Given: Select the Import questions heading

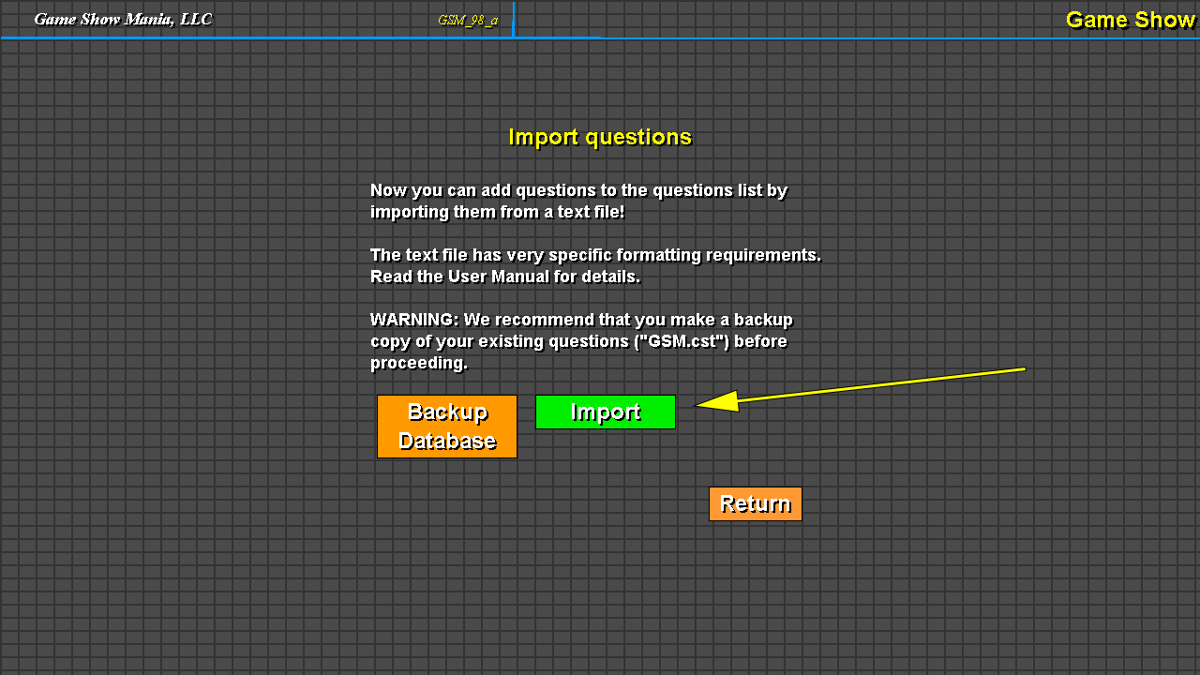Looking at the screenshot, I should point(600,138).
